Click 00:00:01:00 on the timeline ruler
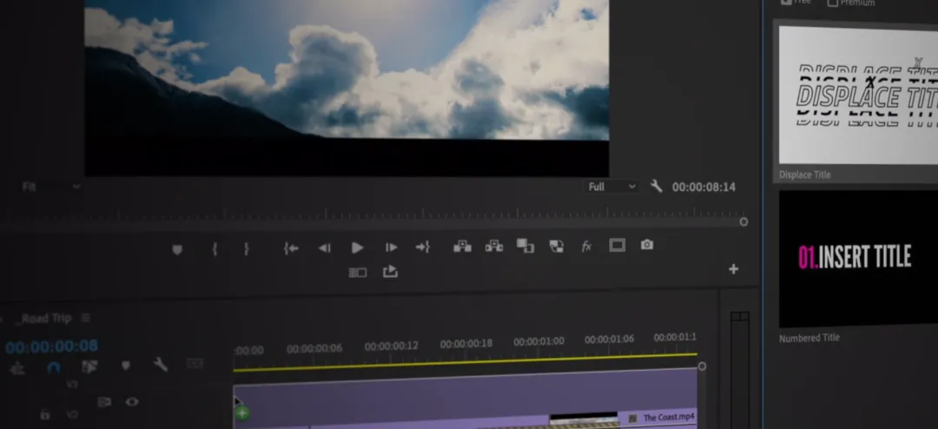This screenshot has width=938, height=429. (x=538, y=341)
